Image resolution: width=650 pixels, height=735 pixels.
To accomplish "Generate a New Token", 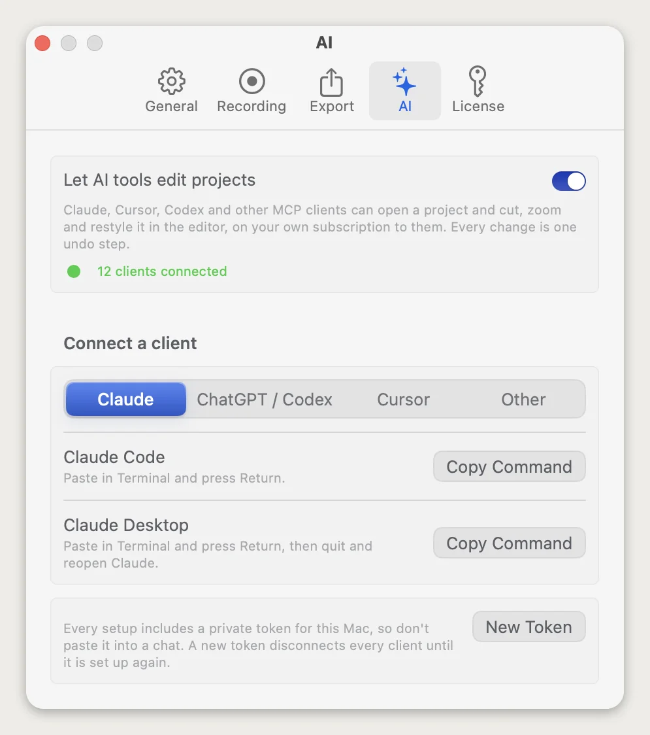I will click(528, 626).
